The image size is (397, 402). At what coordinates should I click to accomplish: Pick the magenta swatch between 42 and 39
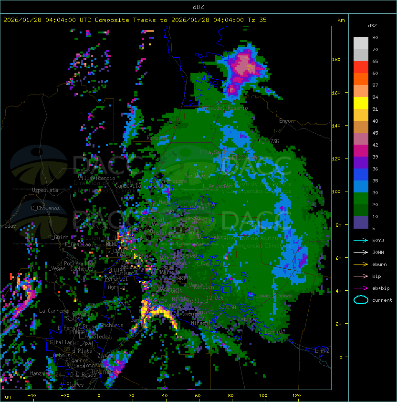(361, 151)
